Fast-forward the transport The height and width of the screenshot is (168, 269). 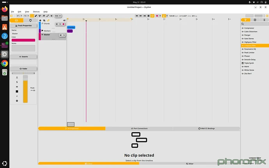click(140, 16)
